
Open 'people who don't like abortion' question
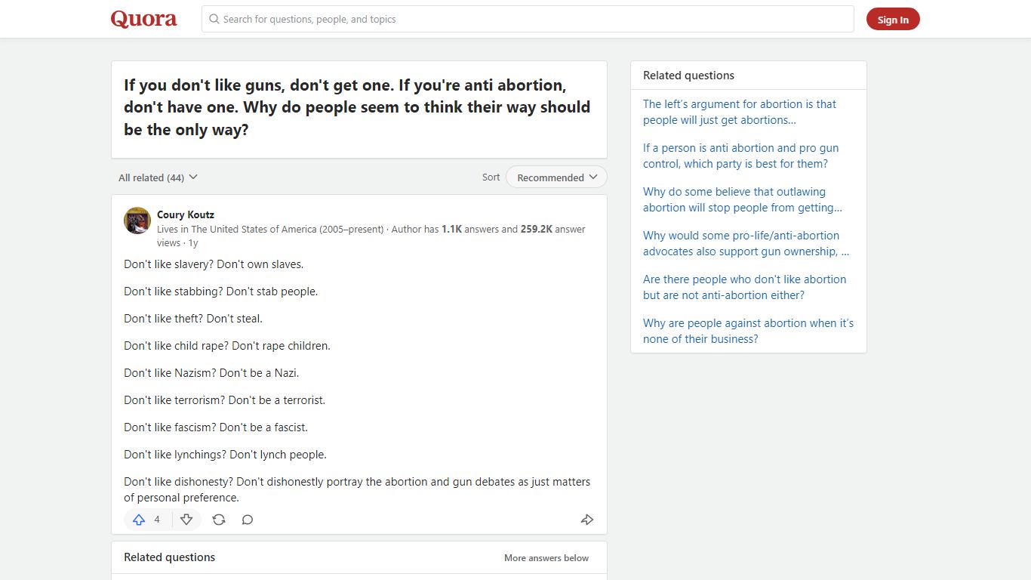pyautogui.click(x=745, y=287)
